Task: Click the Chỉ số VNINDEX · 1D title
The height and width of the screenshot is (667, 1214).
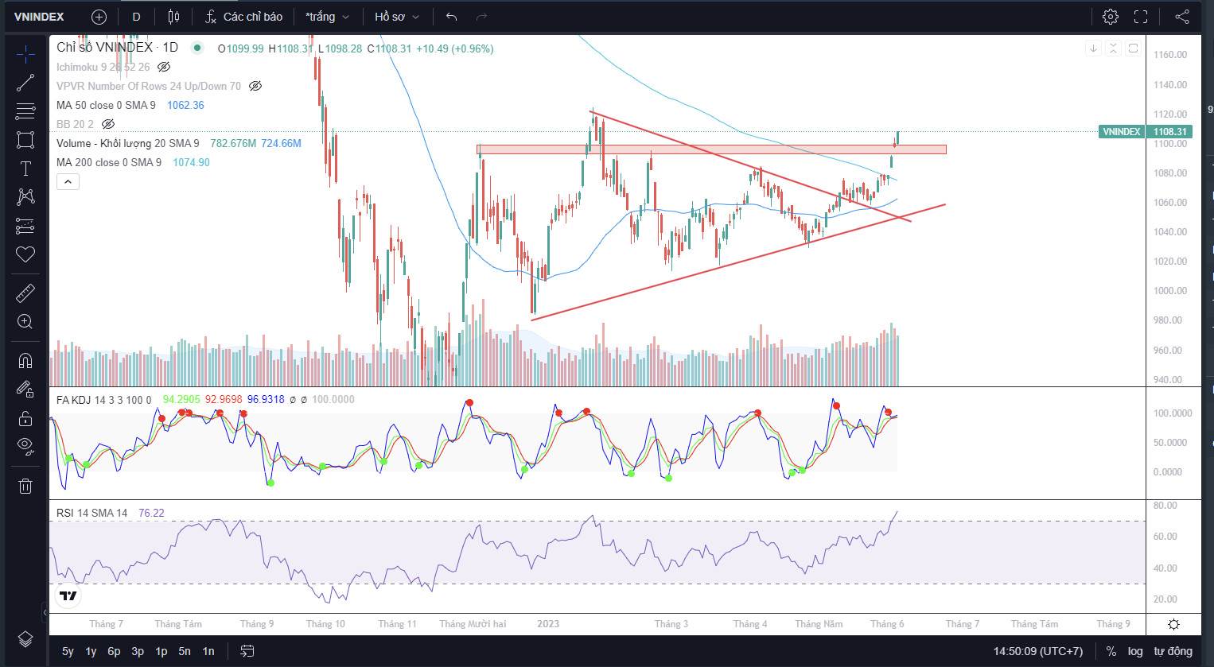Action: tap(118, 48)
